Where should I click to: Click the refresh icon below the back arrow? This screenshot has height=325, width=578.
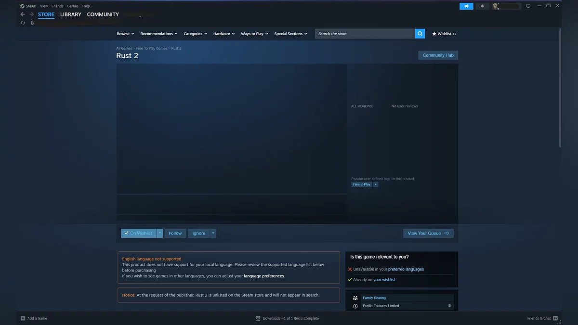pos(22,23)
